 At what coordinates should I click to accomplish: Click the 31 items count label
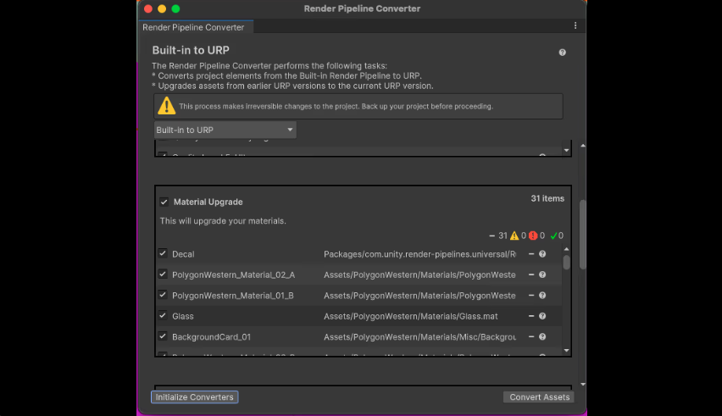pos(547,198)
